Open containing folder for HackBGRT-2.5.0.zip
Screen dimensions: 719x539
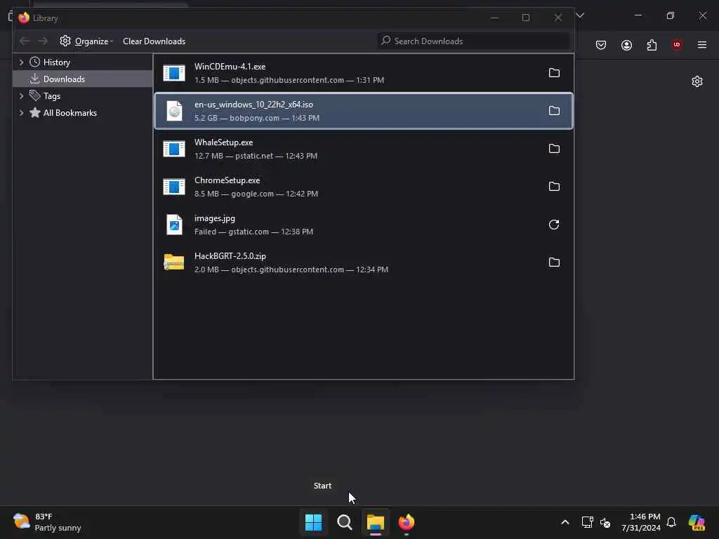pos(554,262)
